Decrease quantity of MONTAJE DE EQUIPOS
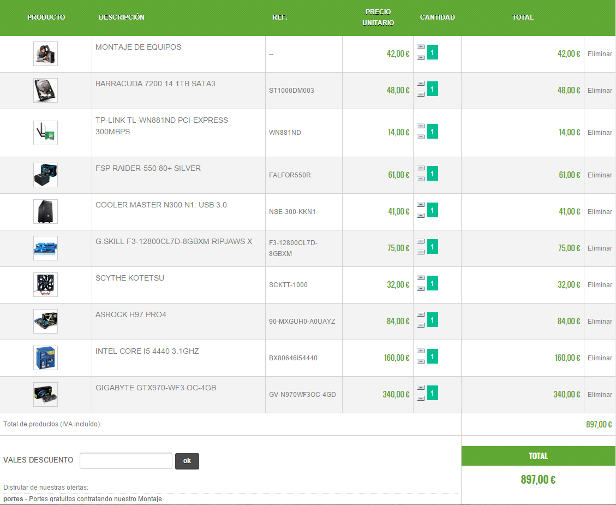Viewport: 616px width, 505px height. click(x=421, y=58)
